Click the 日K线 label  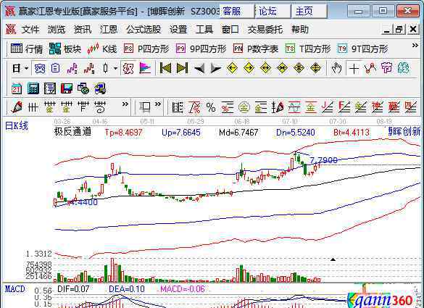pos(17,126)
